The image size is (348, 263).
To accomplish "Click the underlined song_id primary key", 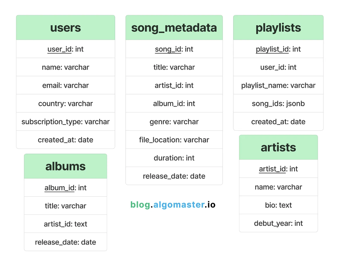I will coord(168,49).
